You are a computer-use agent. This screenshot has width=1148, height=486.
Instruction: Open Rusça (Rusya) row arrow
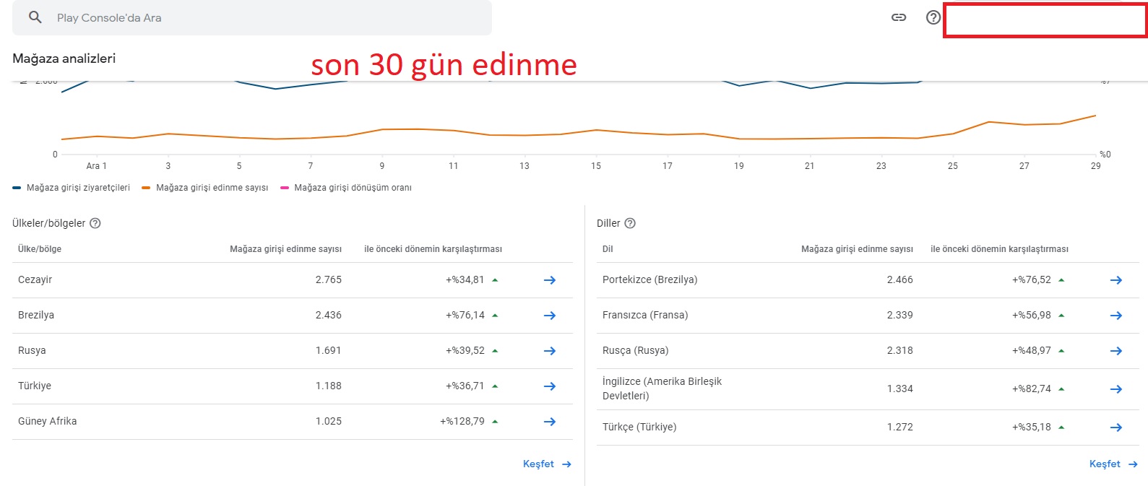tap(1116, 351)
